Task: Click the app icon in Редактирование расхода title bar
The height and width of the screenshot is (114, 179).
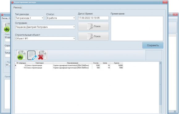Action: tap(12, 2)
